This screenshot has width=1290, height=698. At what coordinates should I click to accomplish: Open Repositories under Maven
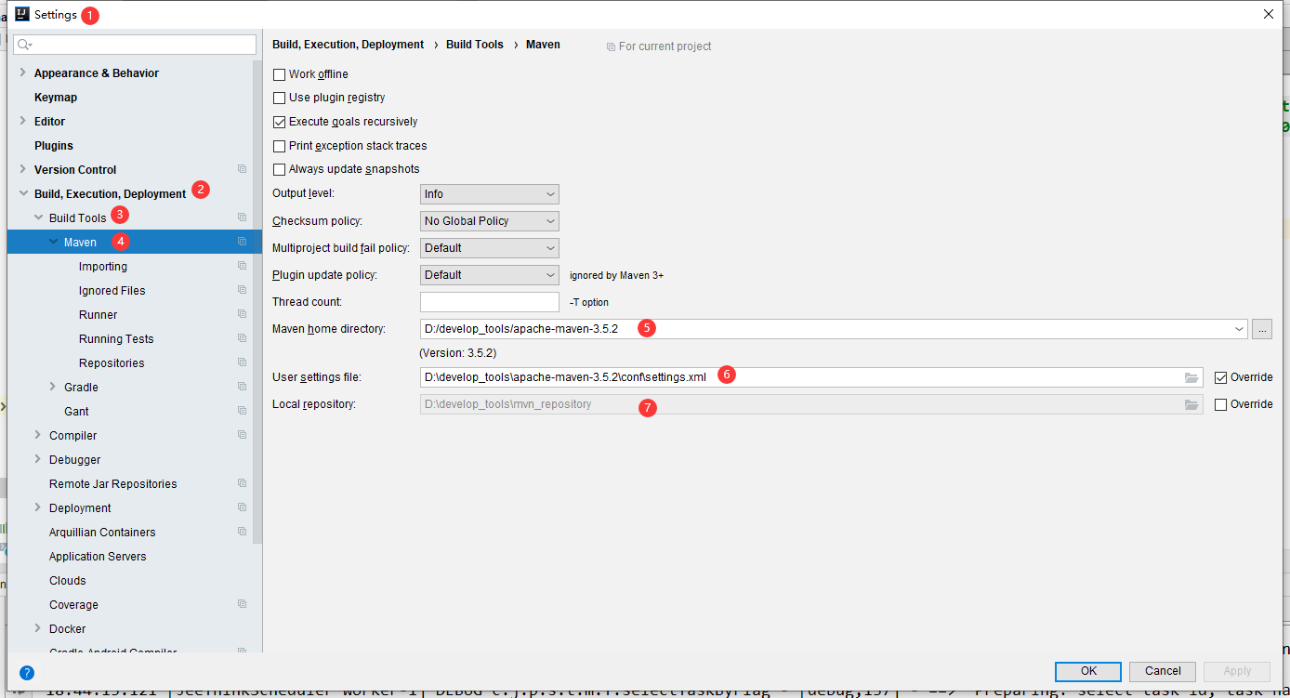[x=112, y=363]
